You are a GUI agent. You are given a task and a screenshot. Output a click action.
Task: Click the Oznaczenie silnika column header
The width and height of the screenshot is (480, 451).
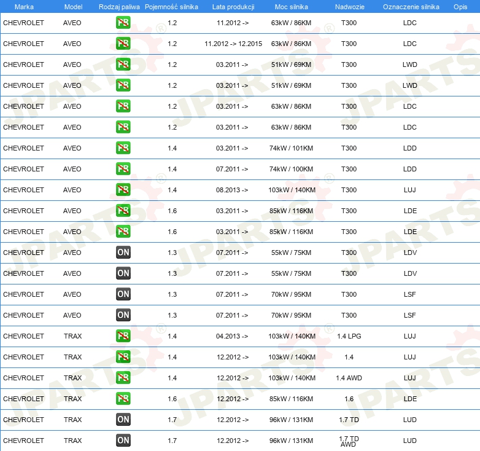point(411,6)
